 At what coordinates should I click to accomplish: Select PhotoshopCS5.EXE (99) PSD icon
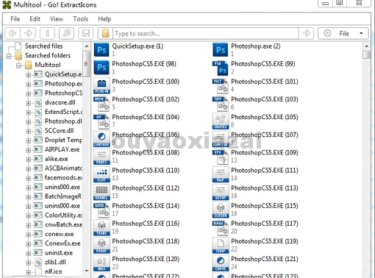pyautogui.click(x=221, y=68)
